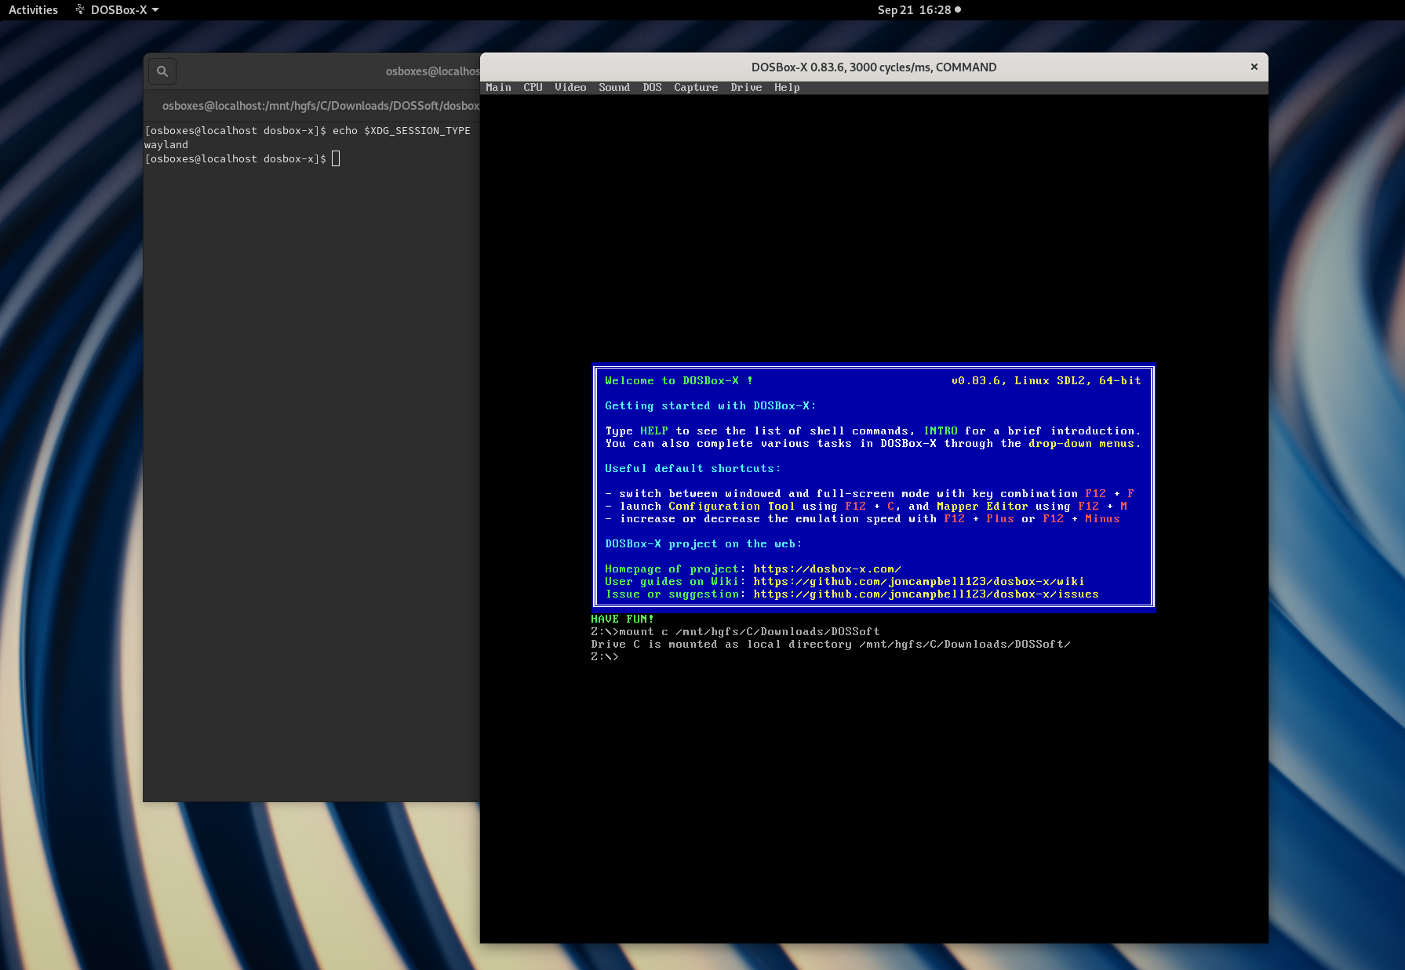
Task: Open the Help menu in DOSBox-X
Action: point(787,87)
